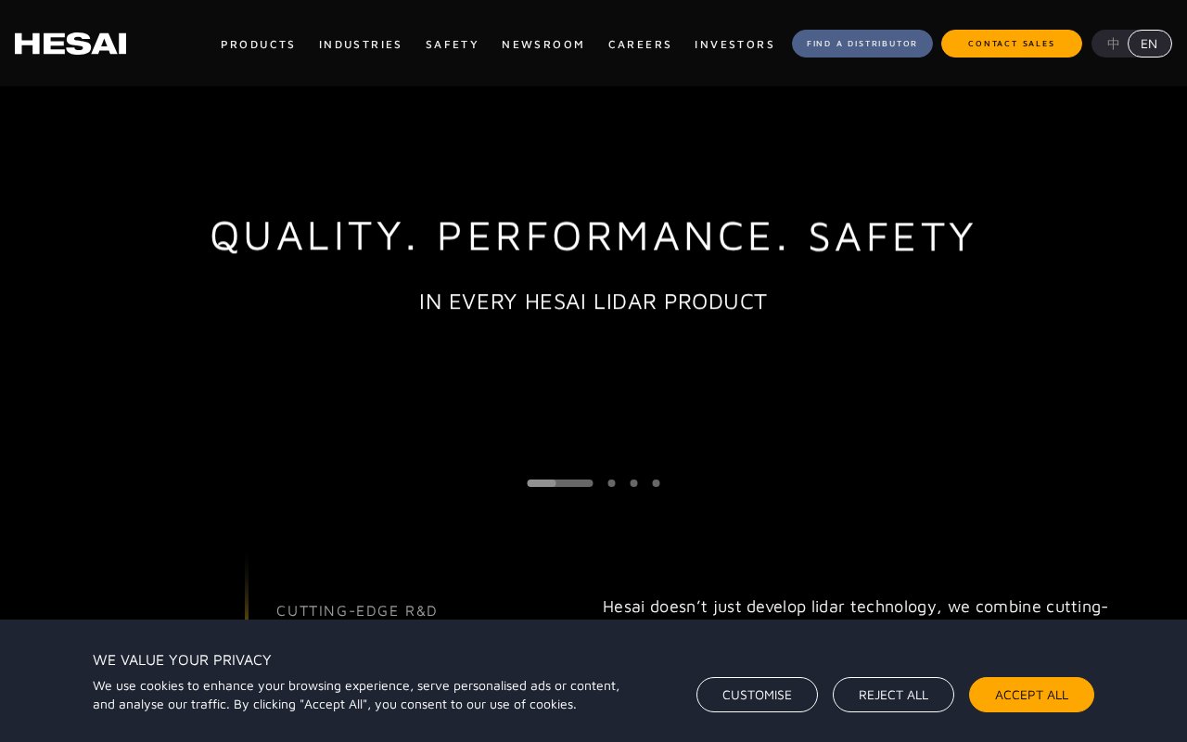Go to the fourth carousel slide dot
Image resolution: width=1187 pixels, height=742 pixels.
point(656,483)
